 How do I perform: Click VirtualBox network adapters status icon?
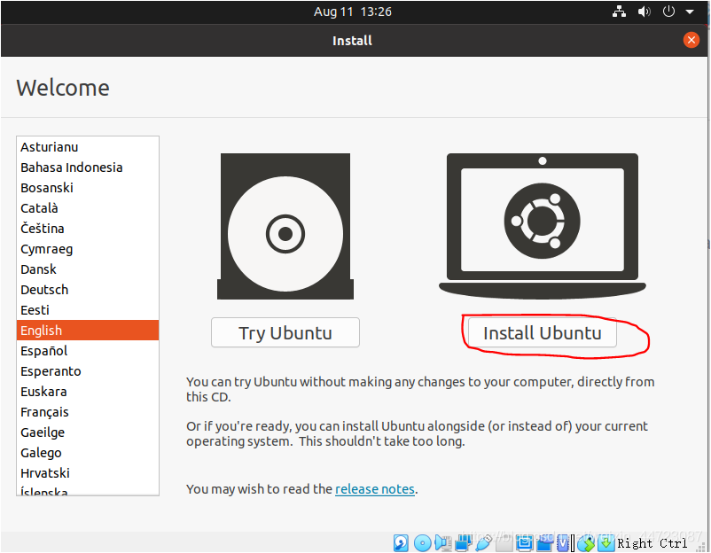(464, 543)
